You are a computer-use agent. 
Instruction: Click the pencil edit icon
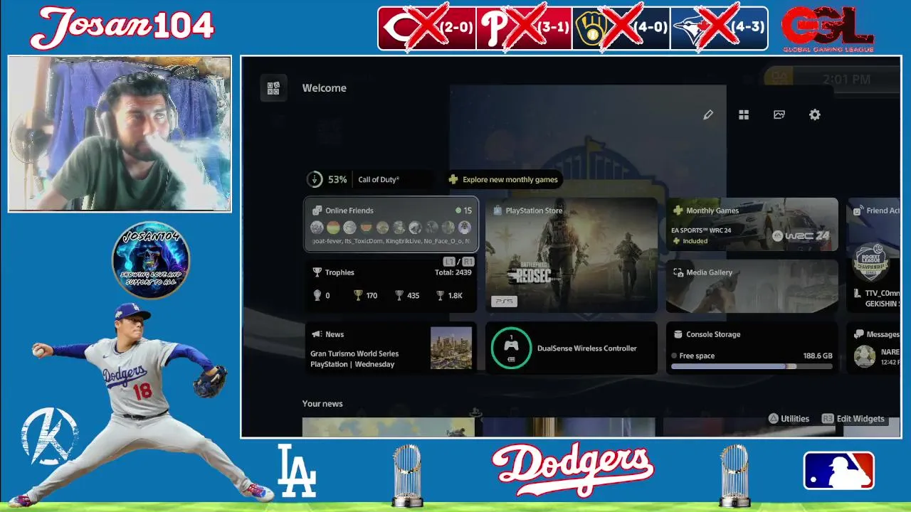coord(708,114)
